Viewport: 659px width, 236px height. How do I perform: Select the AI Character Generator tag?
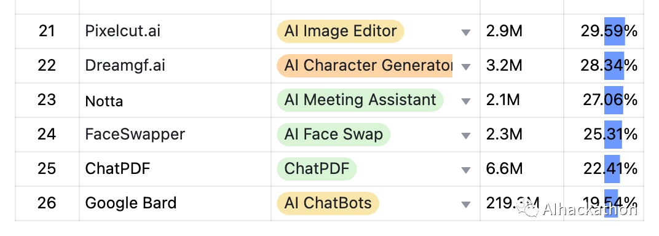(x=365, y=66)
